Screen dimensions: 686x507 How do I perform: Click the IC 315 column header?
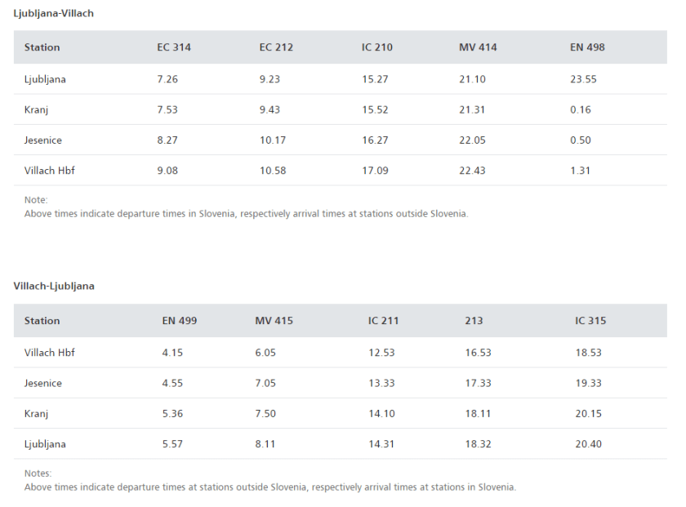[590, 321]
